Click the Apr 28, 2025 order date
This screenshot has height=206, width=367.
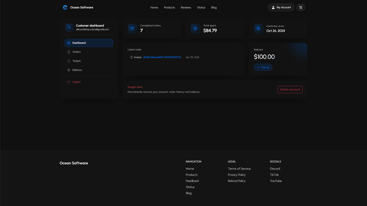pos(192,57)
